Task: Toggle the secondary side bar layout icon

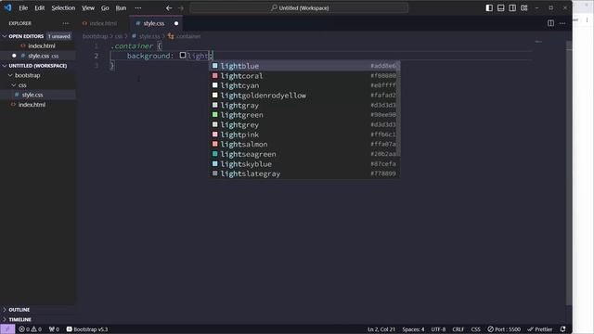Action: pos(512,8)
